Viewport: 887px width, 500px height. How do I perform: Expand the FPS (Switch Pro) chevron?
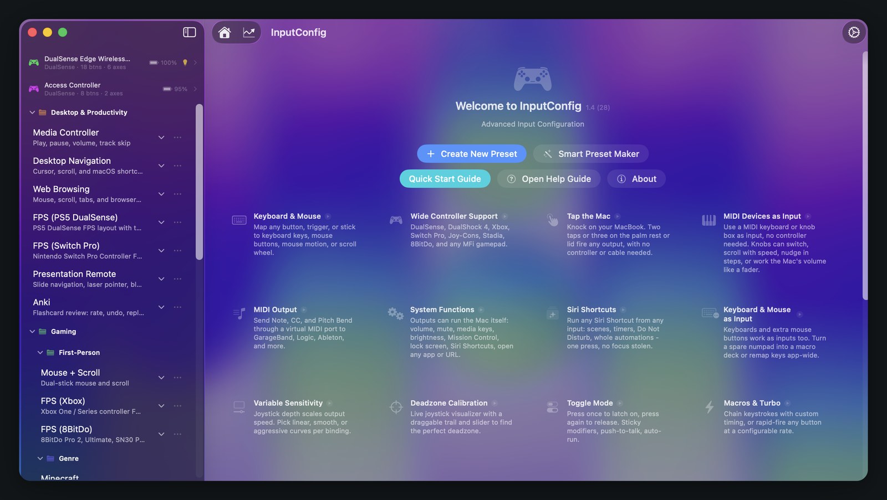point(161,250)
